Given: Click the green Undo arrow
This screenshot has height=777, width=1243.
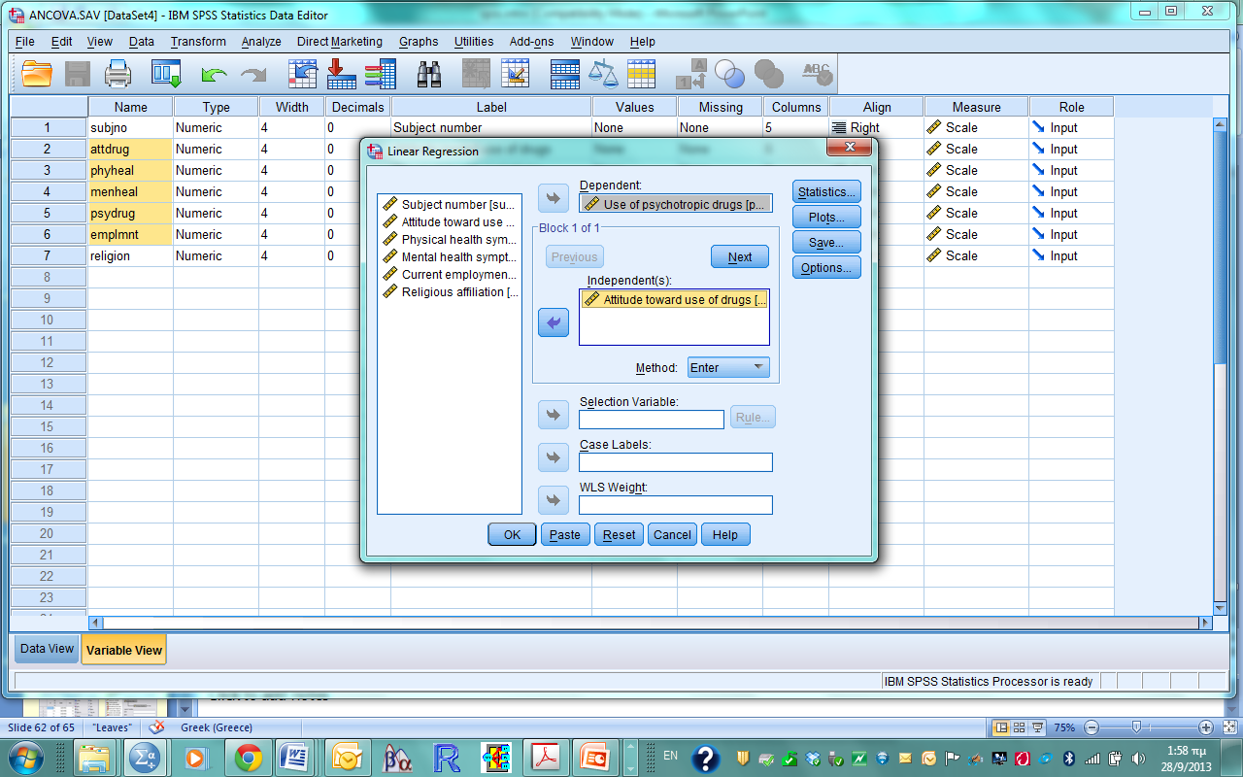Looking at the screenshot, I should pos(214,75).
